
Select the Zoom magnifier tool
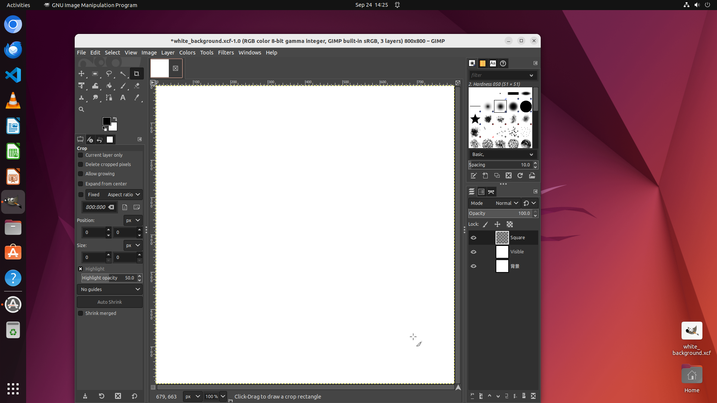pyautogui.click(x=81, y=109)
